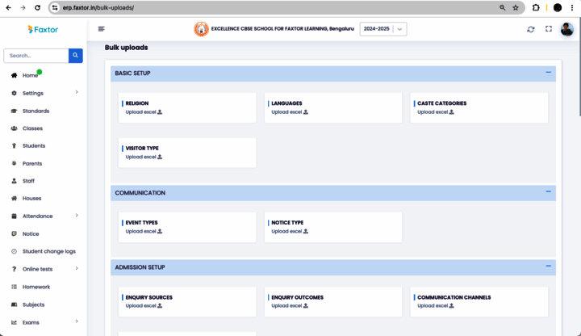
Task: Go to Homework in the sidebar
Action: click(x=36, y=287)
